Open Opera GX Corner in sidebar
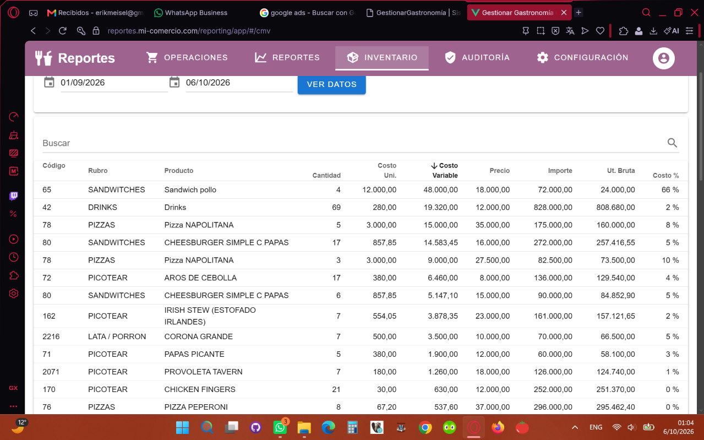The image size is (704, 440). 13,388
